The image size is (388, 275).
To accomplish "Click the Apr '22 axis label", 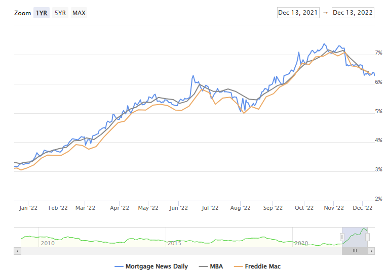I will pyautogui.click(x=119, y=208).
